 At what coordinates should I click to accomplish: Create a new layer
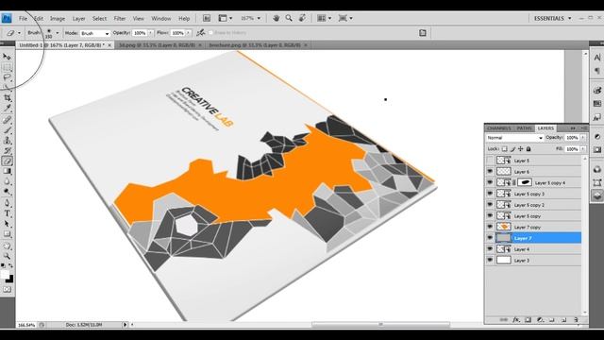[x=564, y=319]
